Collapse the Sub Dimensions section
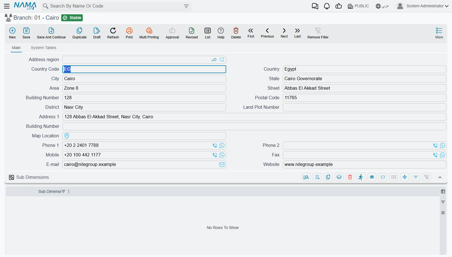Viewport: 452px width, 257px height. tap(440, 177)
